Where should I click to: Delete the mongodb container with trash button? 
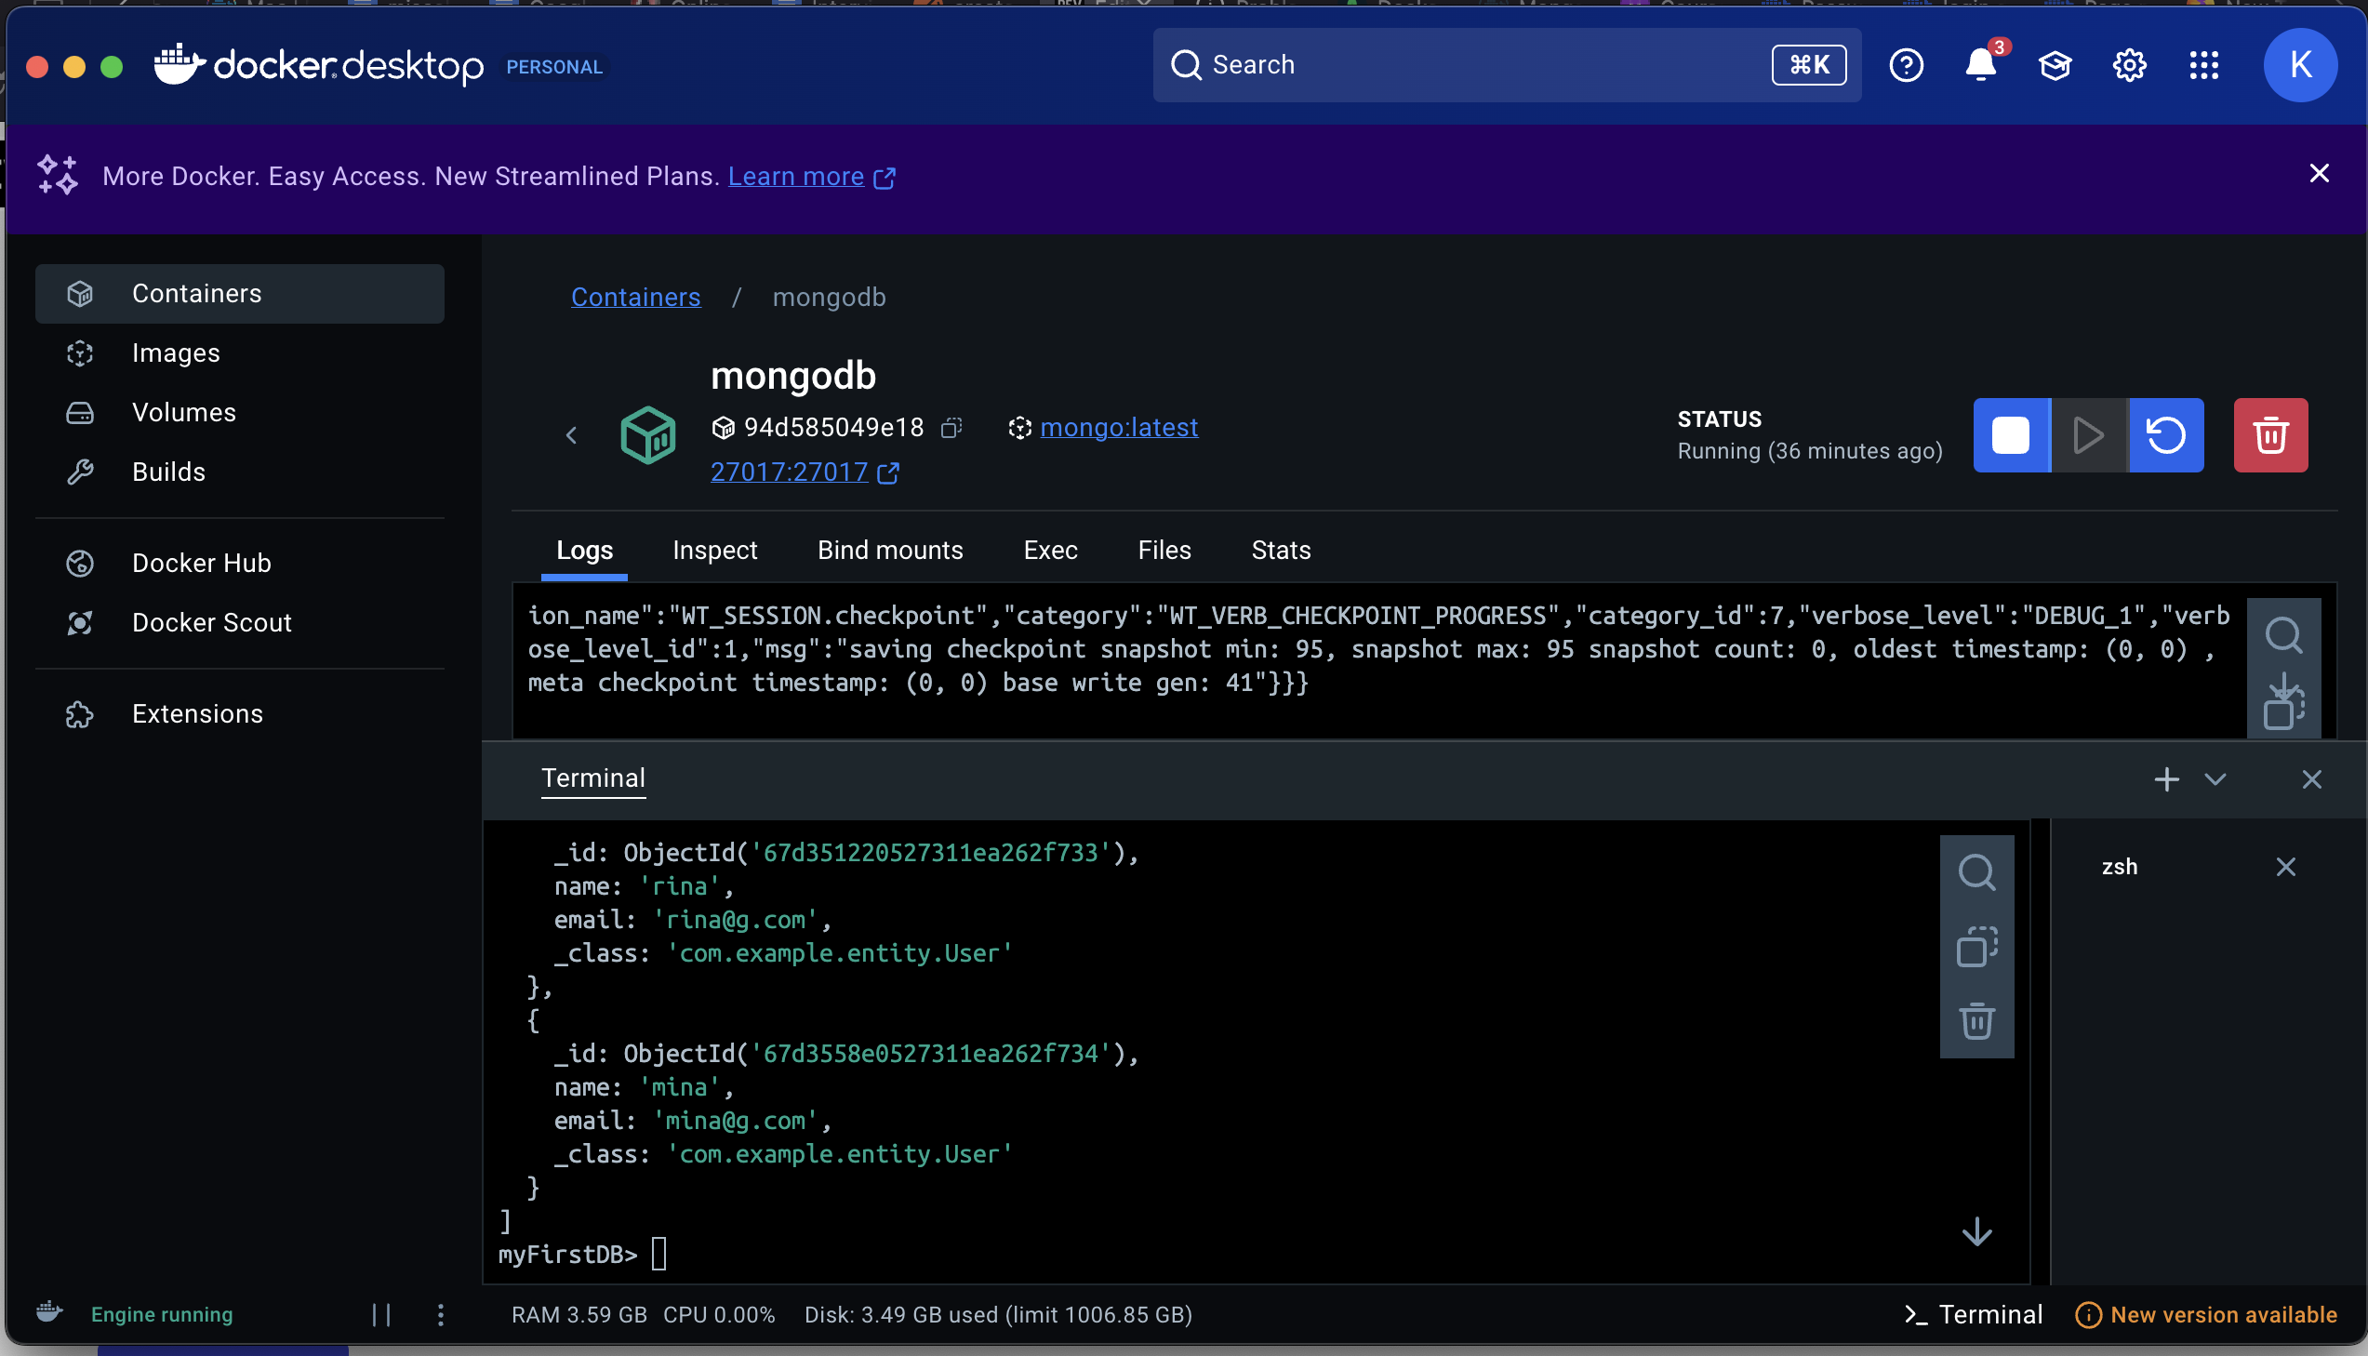click(2270, 435)
